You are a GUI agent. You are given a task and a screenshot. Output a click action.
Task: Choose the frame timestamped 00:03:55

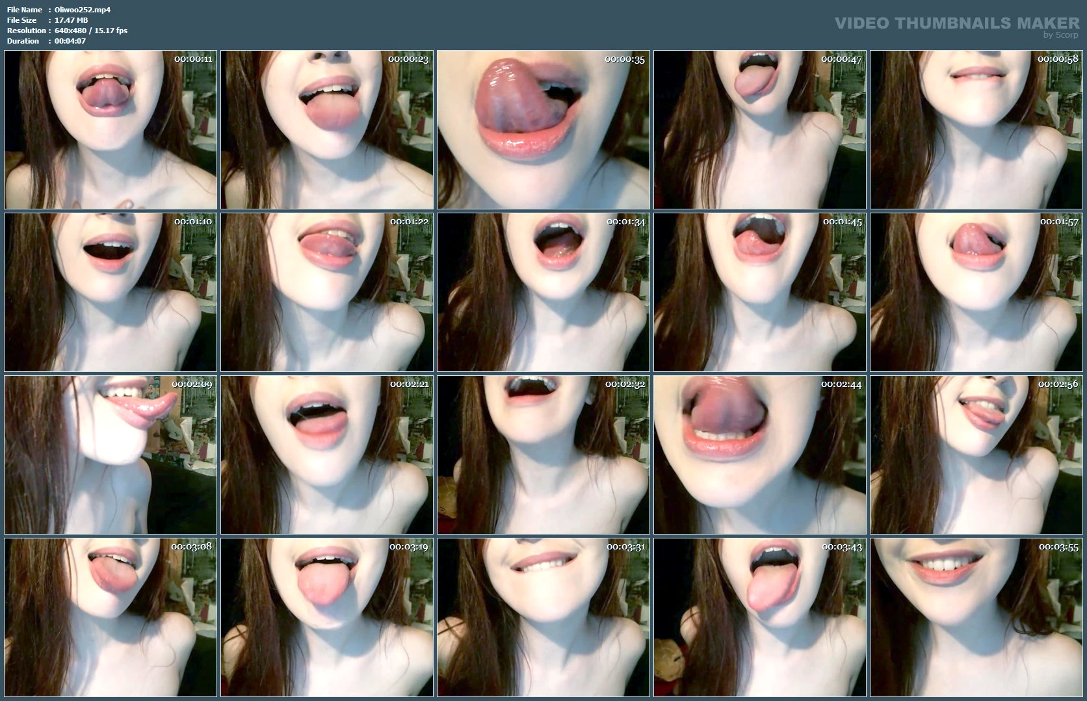[x=976, y=617]
